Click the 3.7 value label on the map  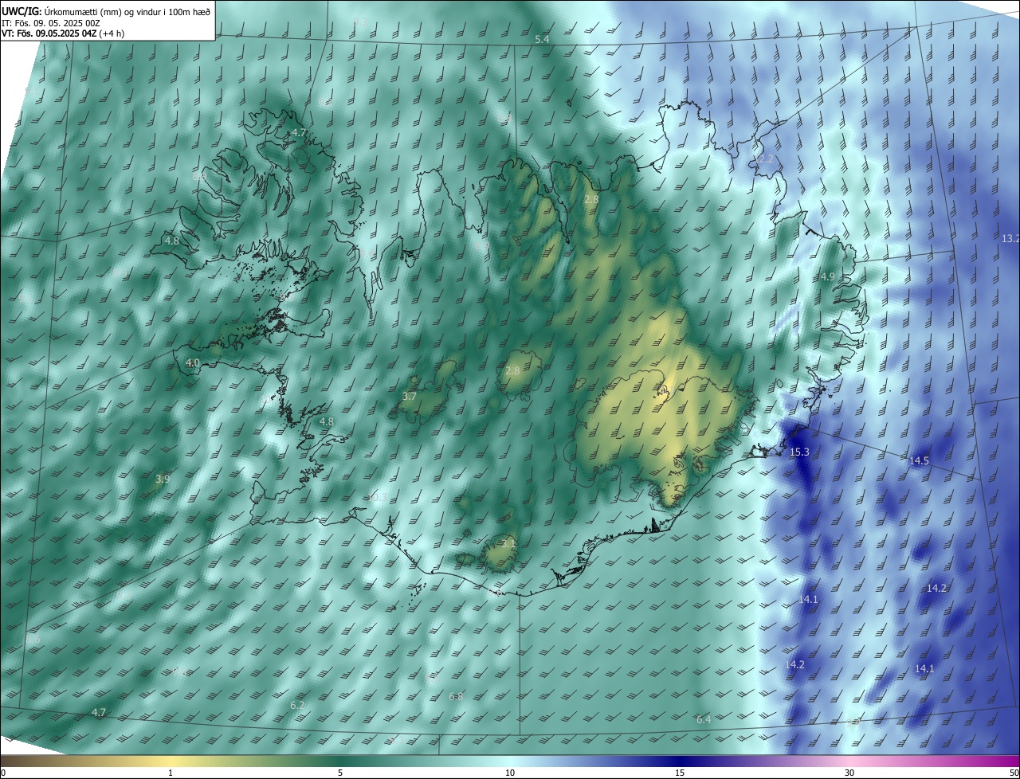point(410,396)
